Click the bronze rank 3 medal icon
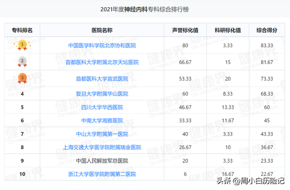This screenshot has width=290, height=190. click(22, 78)
